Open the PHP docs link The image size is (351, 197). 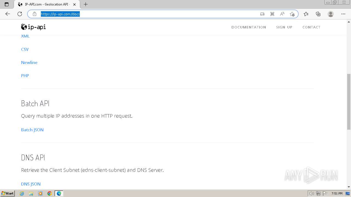25,76
